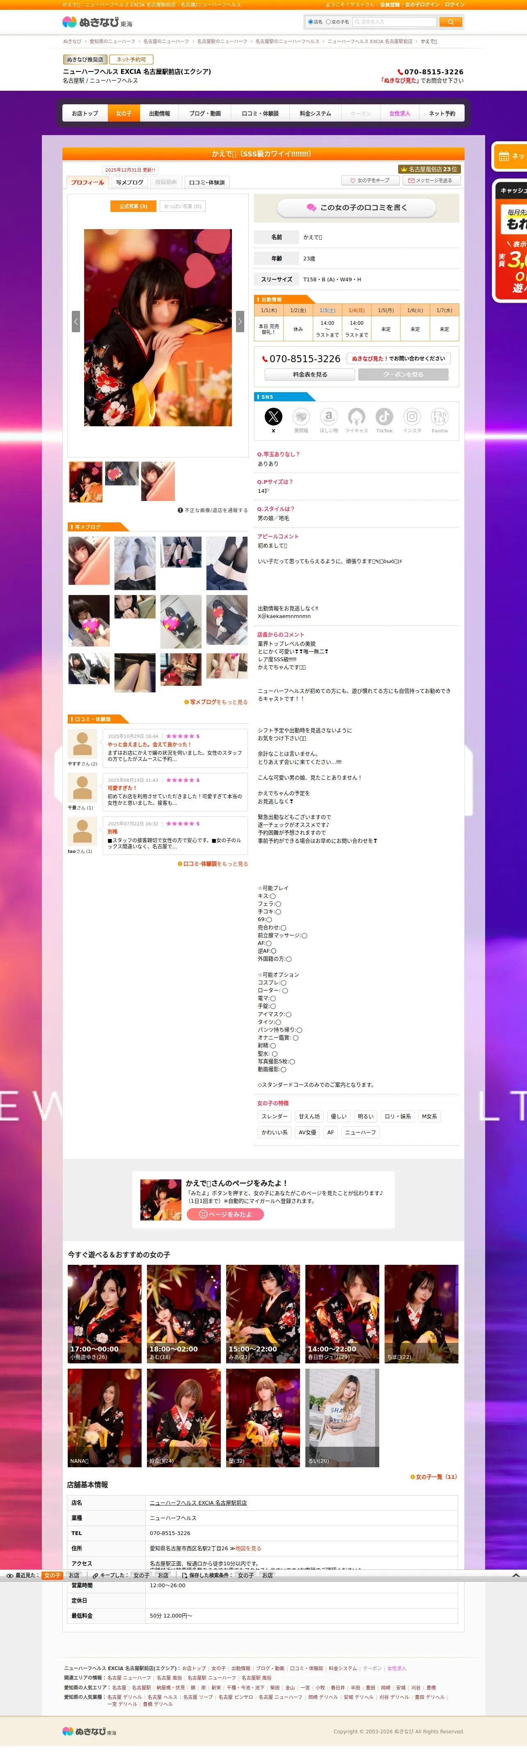Screen dimensions: 527x1758
Task: Open 口コミ・体験談をもっと見る link
Action: tap(213, 864)
